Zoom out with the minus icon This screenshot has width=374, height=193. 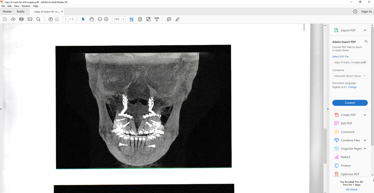100,19
